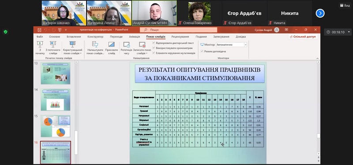353x165 pixels.
Task: Toggle the use timings checkbox
Action: (154, 48)
